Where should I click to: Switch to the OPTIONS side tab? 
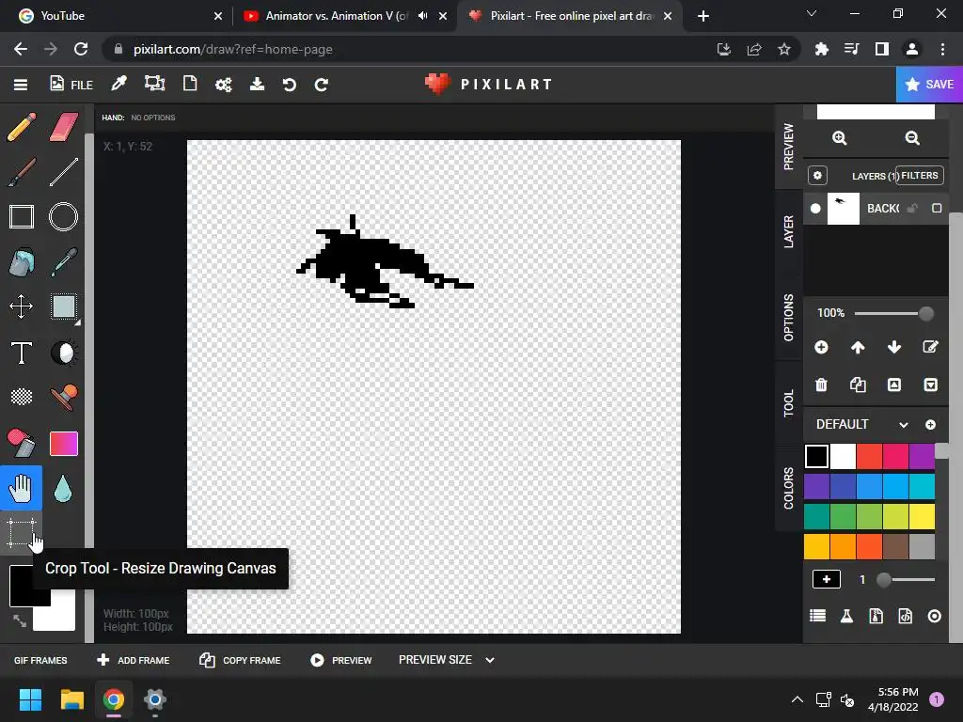click(x=789, y=318)
